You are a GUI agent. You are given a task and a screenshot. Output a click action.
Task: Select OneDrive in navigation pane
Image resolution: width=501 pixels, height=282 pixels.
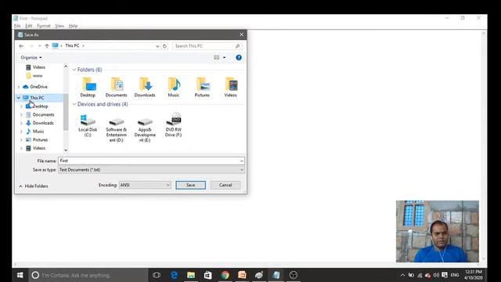pos(38,87)
